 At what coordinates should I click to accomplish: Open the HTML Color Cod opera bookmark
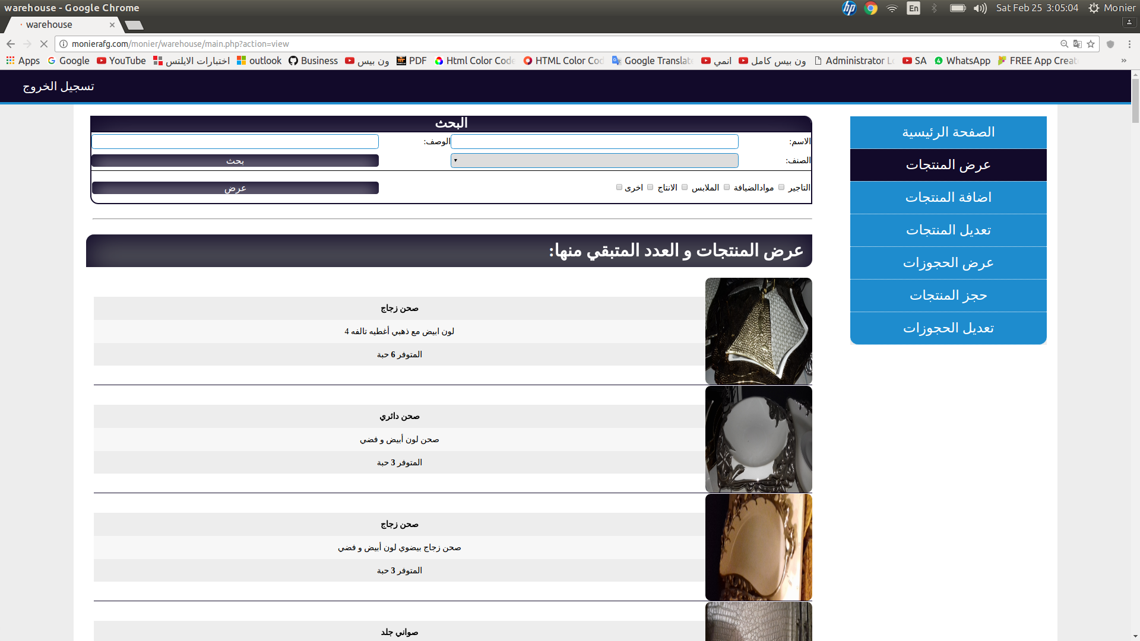coord(563,61)
